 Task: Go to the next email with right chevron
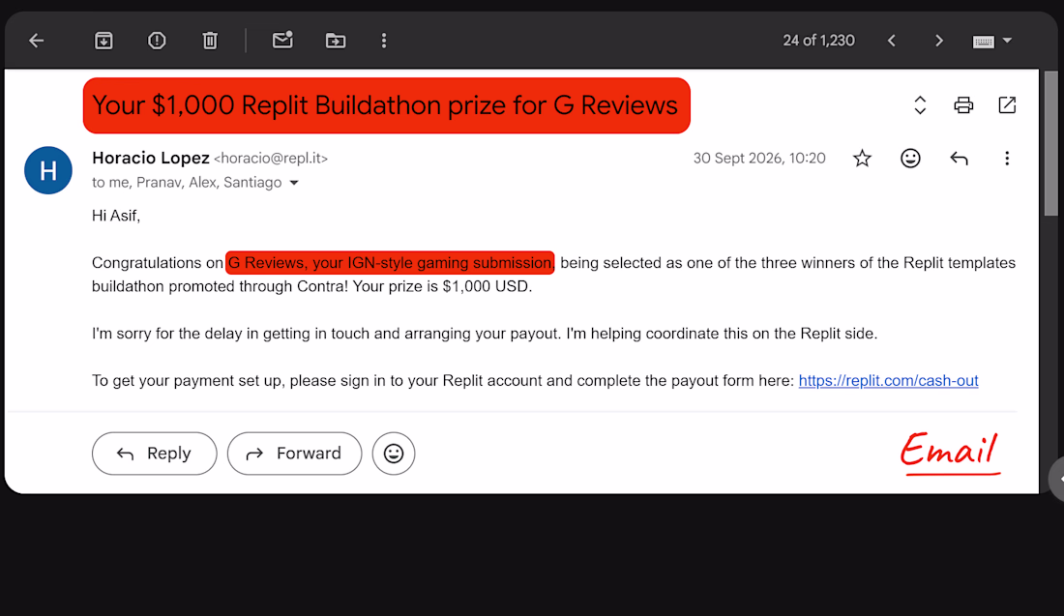[939, 41]
